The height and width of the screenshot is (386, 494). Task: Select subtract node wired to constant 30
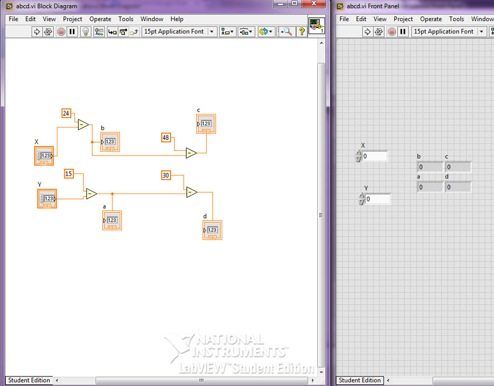click(x=192, y=192)
